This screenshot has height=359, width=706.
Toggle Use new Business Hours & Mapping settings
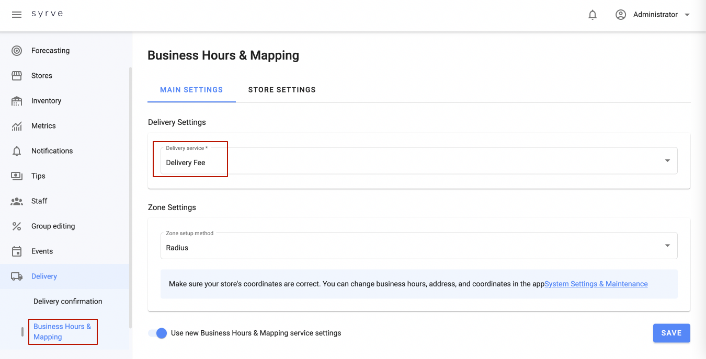click(x=158, y=333)
